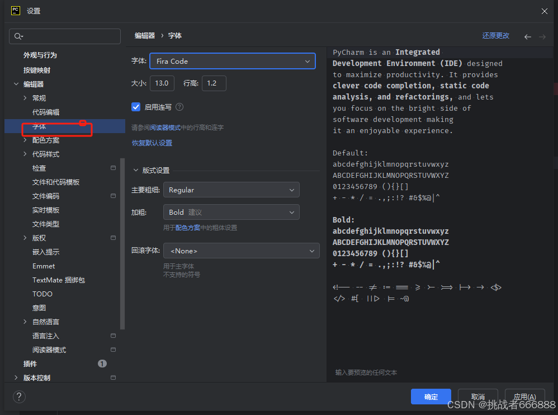This screenshot has height=415, width=558.
Task: Expand the 代码样式 tree node
Action: tap(25, 154)
